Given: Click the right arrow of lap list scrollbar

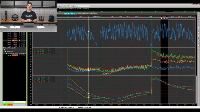Looking at the screenshot, I should click(x=26, y=102).
